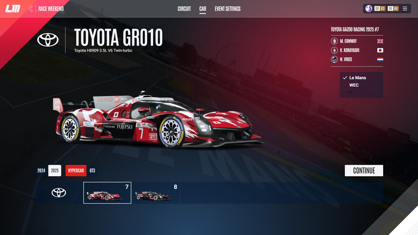Click the SR safety rating badge
The height and width of the screenshot is (235, 418).
click(x=393, y=9)
